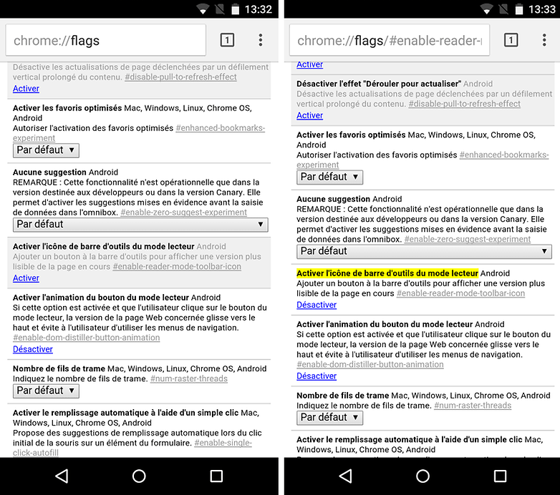Viewport: 560px width, 495px height.
Task: Open #enable-zero-suggest-experiment anchor on left phone
Action: coord(183,212)
